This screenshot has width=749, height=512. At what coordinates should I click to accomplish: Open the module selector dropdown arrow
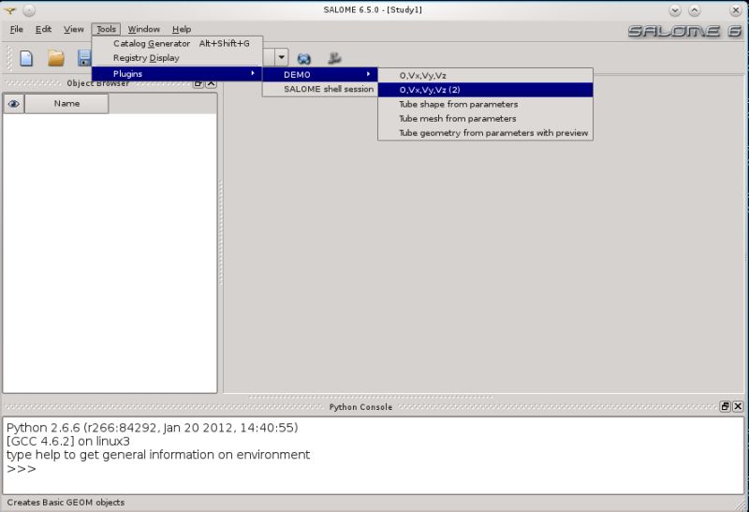282,57
